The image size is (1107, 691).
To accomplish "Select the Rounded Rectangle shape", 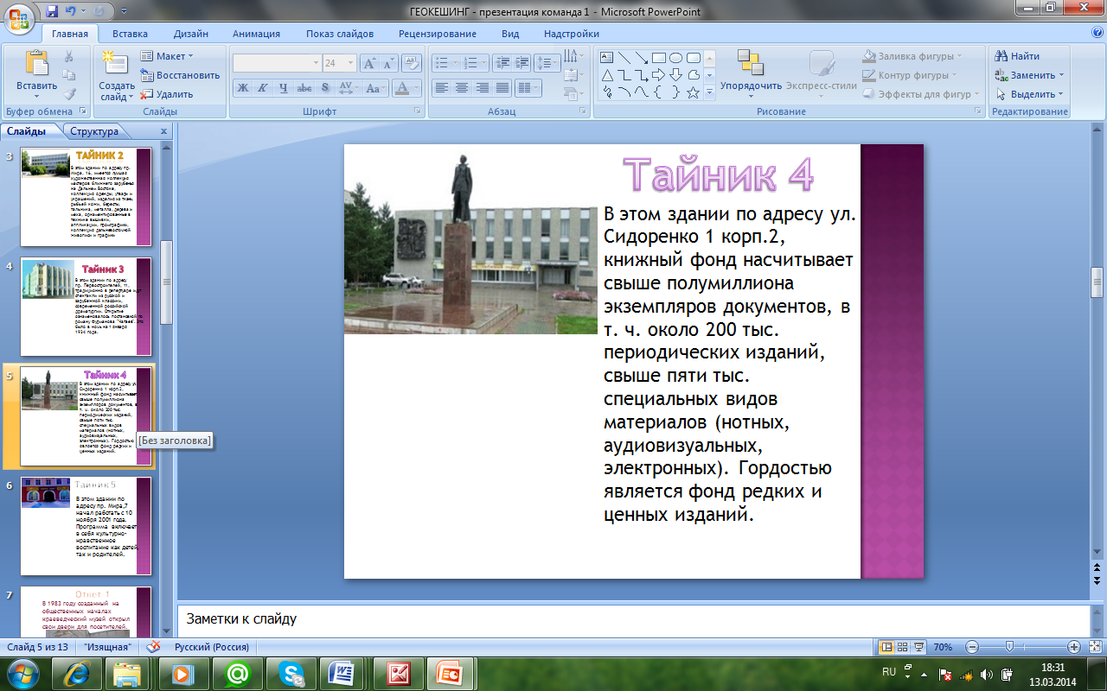I will click(693, 58).
